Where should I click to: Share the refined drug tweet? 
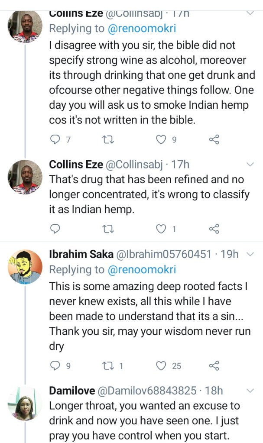tap(214, 229)
